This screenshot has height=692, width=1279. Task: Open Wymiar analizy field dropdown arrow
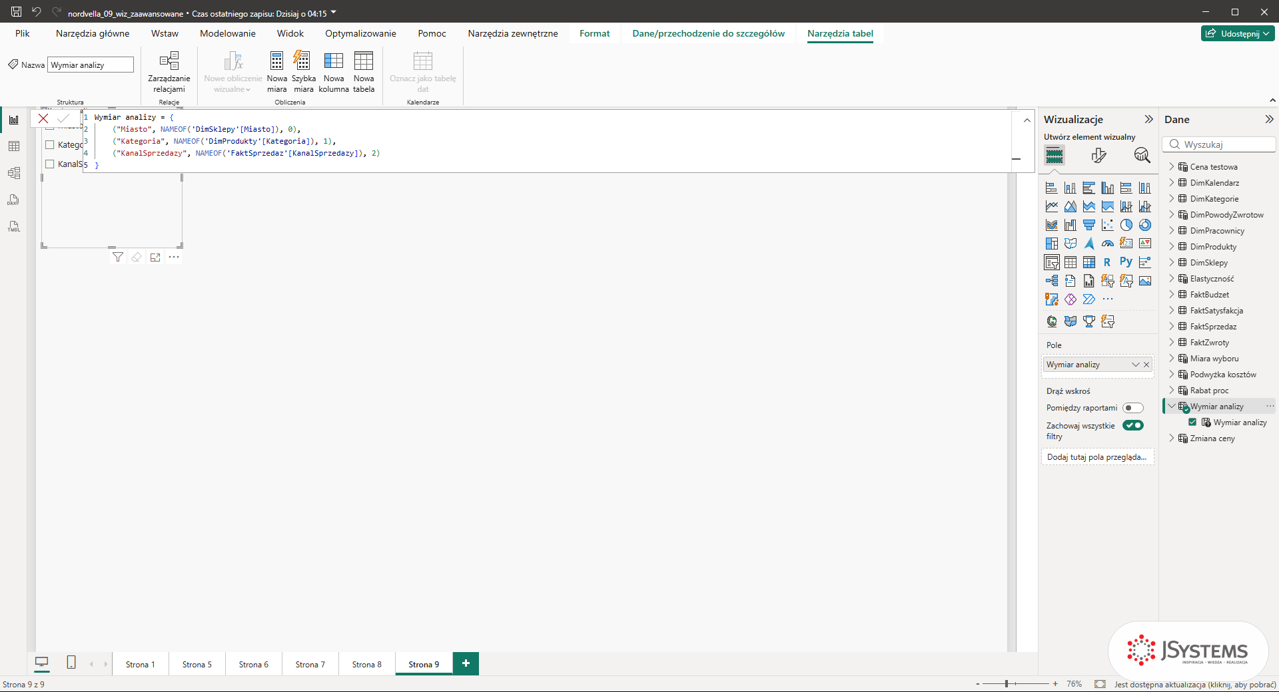point(1135,365)
